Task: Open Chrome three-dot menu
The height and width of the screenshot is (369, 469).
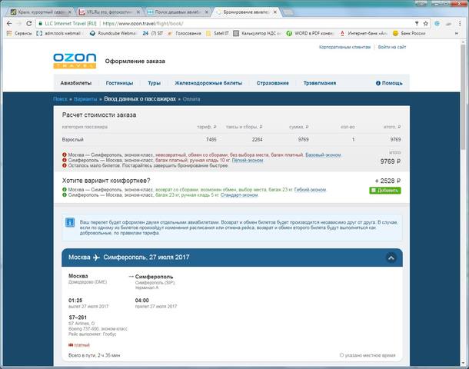Action: [x=460, y=23]
